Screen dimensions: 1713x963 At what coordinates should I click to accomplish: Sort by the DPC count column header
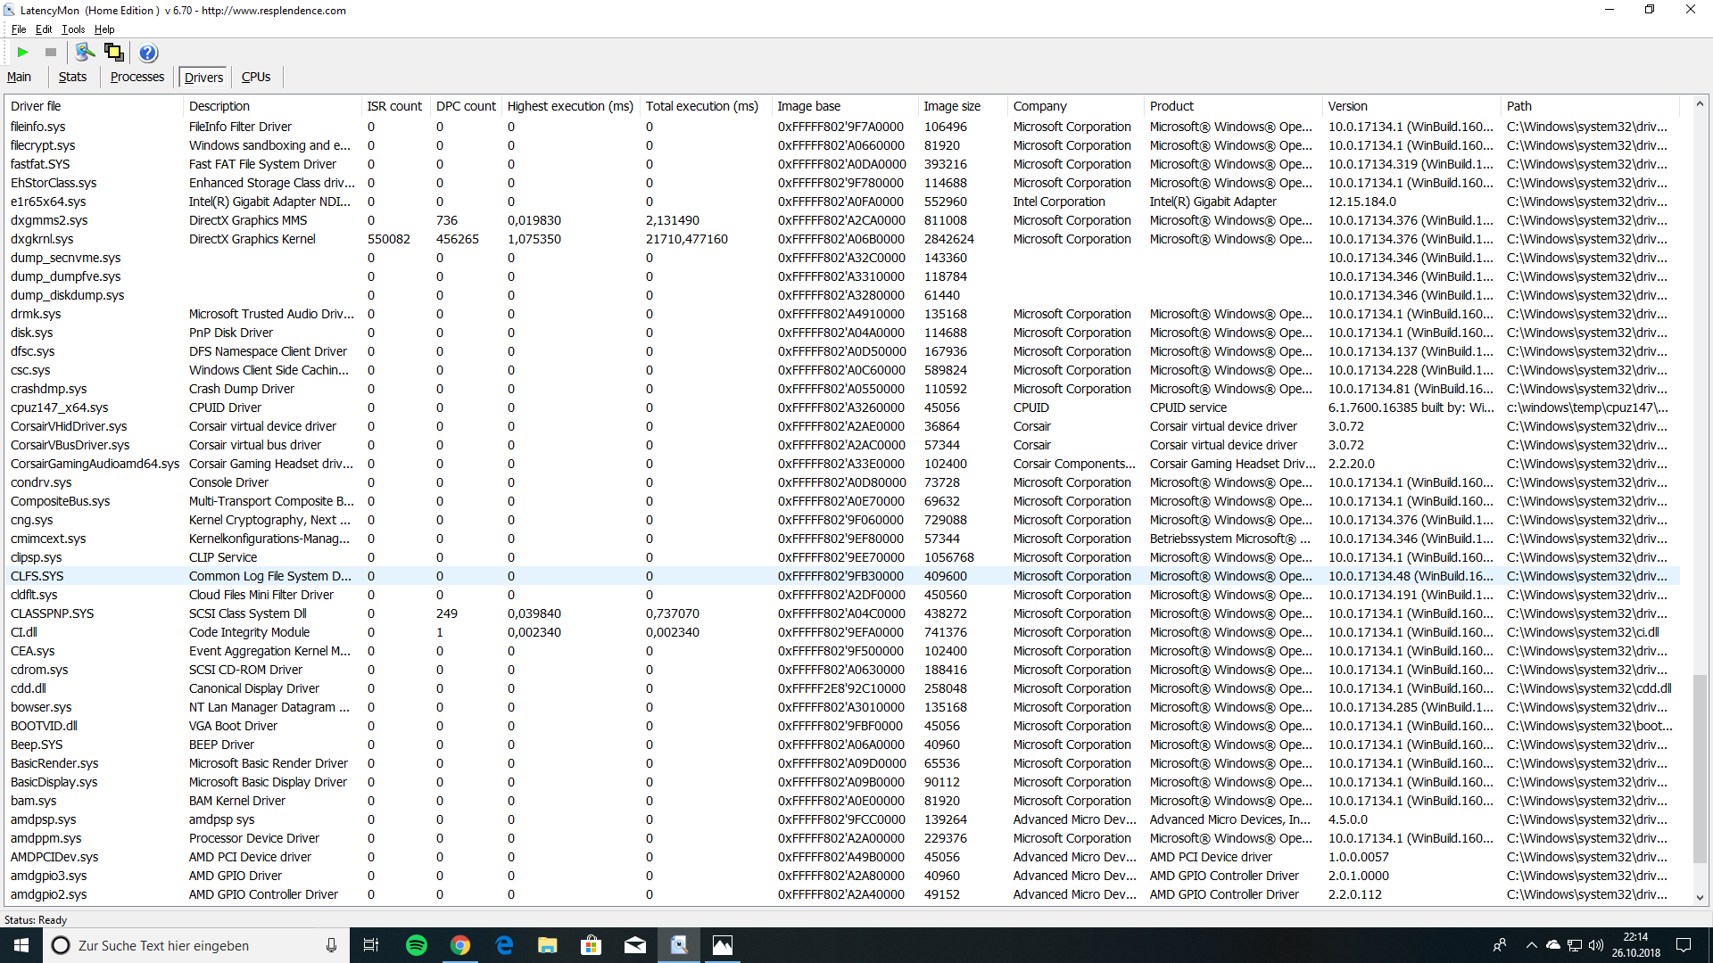(x=466, y=106)
